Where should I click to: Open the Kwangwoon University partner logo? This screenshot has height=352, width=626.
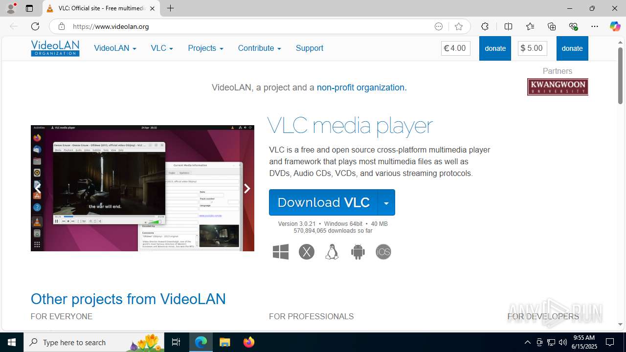(558, 87)
